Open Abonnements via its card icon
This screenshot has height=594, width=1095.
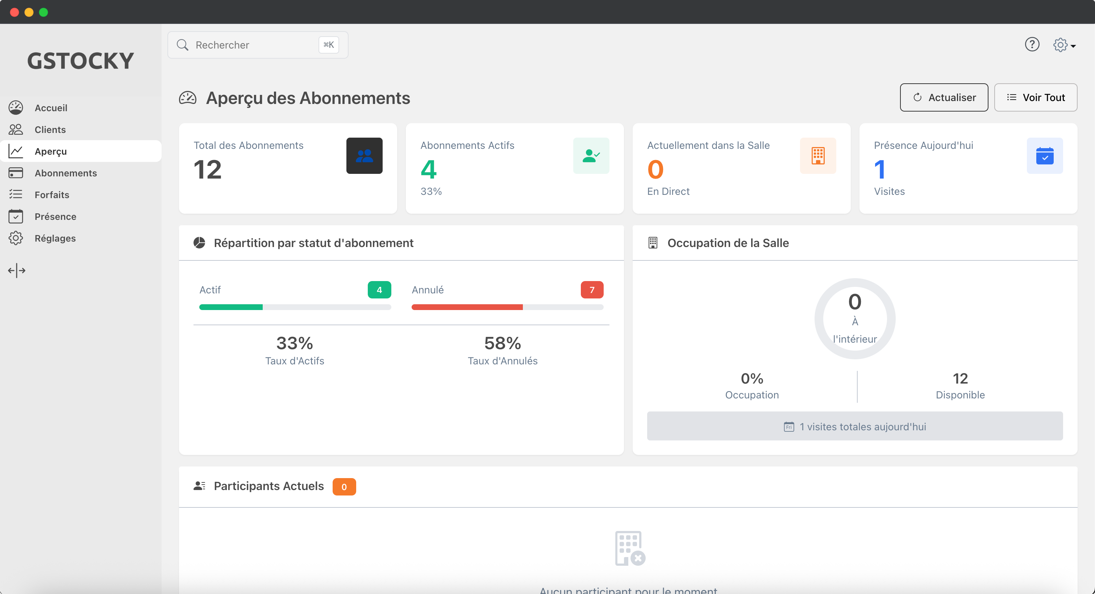click(16, 173)
